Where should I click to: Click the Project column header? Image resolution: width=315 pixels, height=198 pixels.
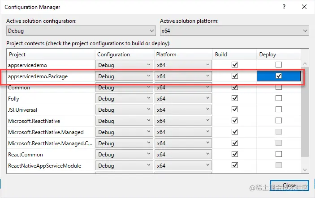click(51, 55)
